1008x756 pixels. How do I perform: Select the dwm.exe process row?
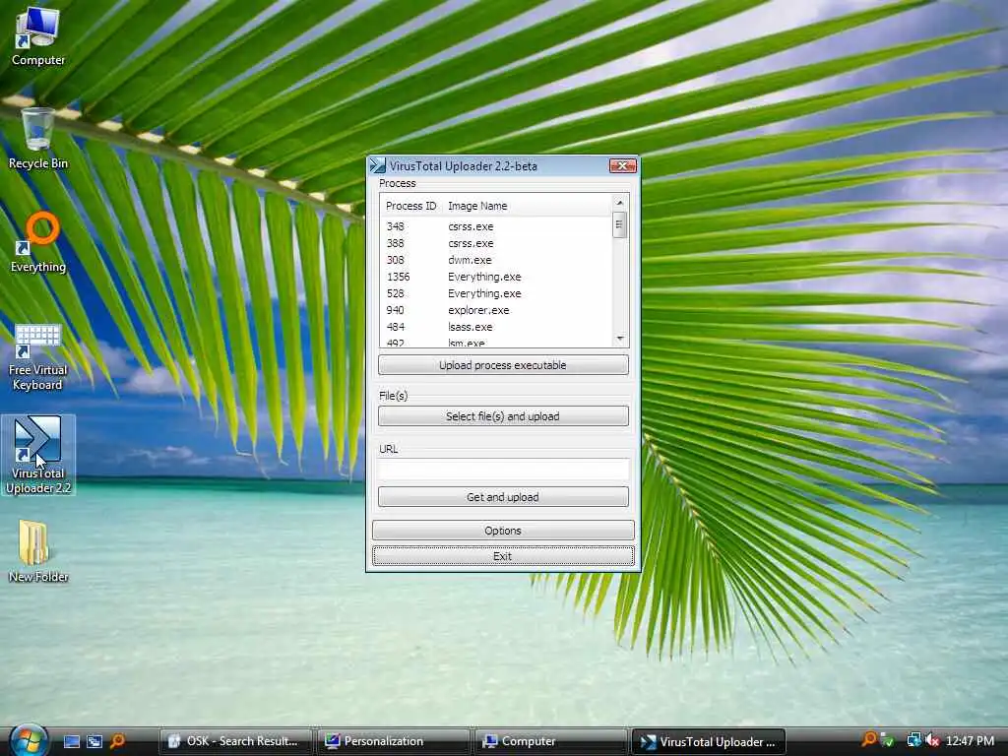point(496,260)
